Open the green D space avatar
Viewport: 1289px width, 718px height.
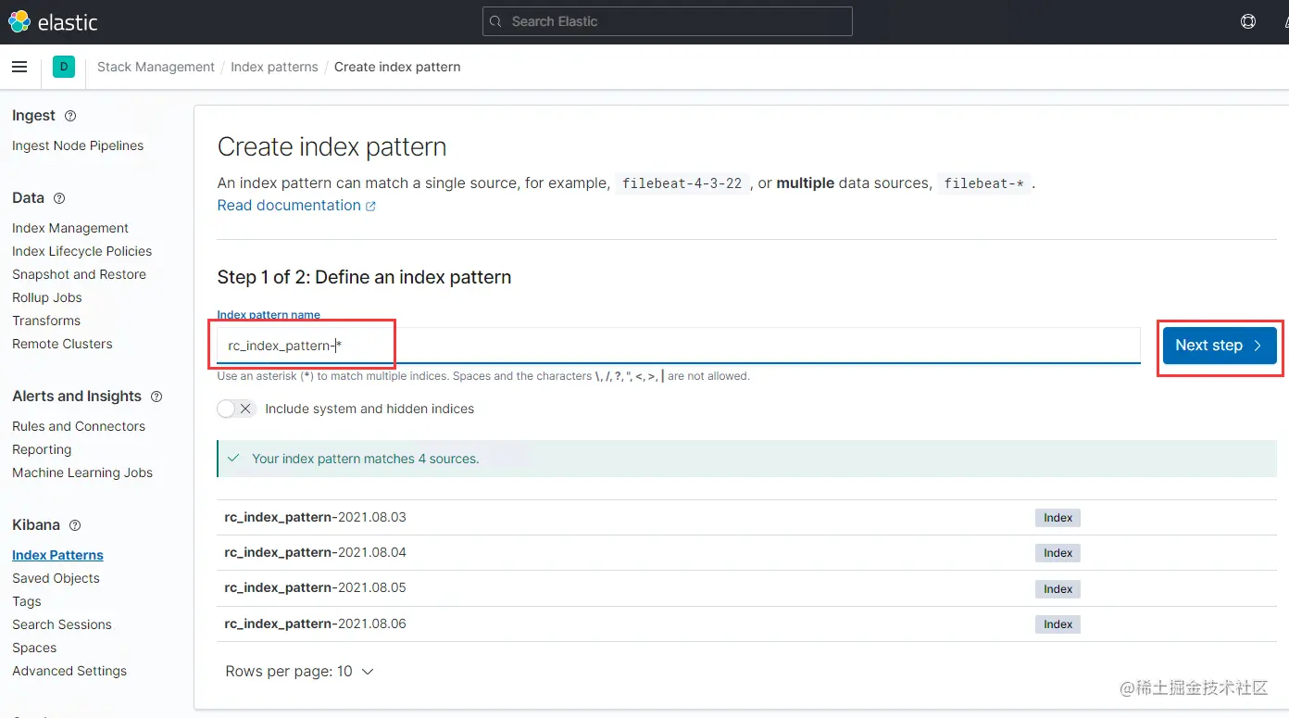pos(64,67)
